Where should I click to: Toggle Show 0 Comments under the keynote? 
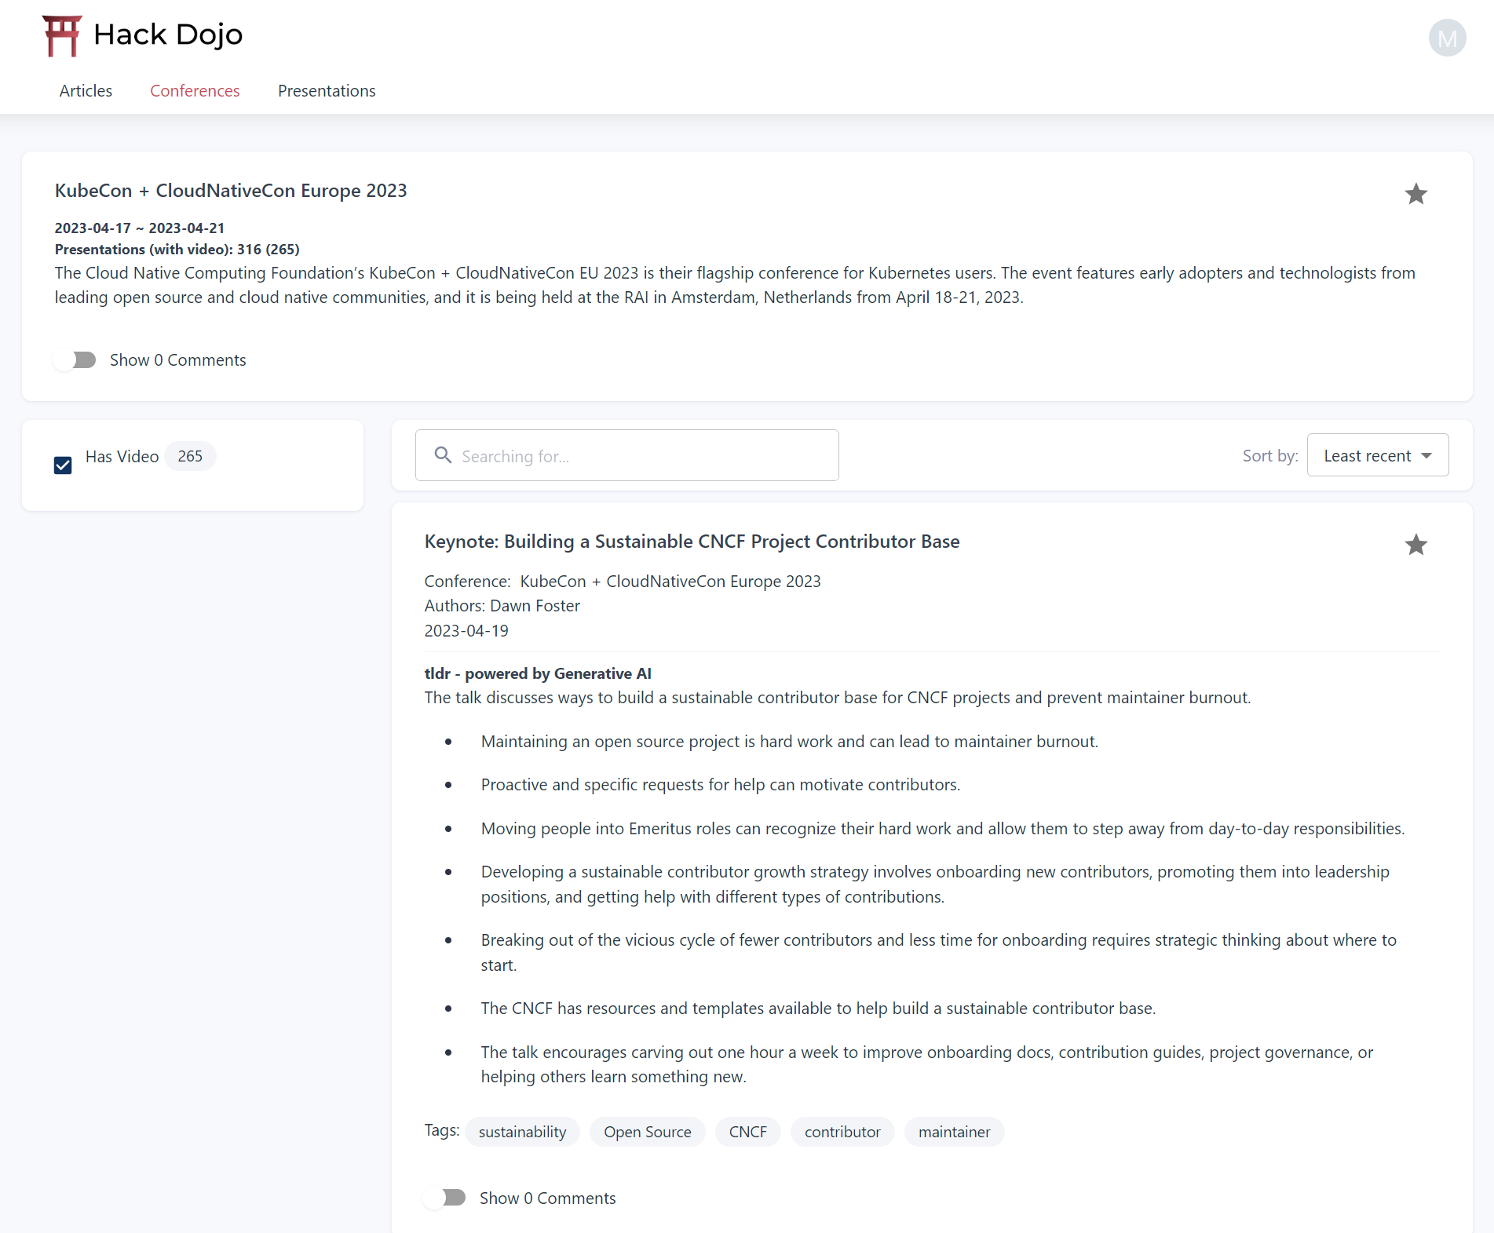[x=444, y=1198]
